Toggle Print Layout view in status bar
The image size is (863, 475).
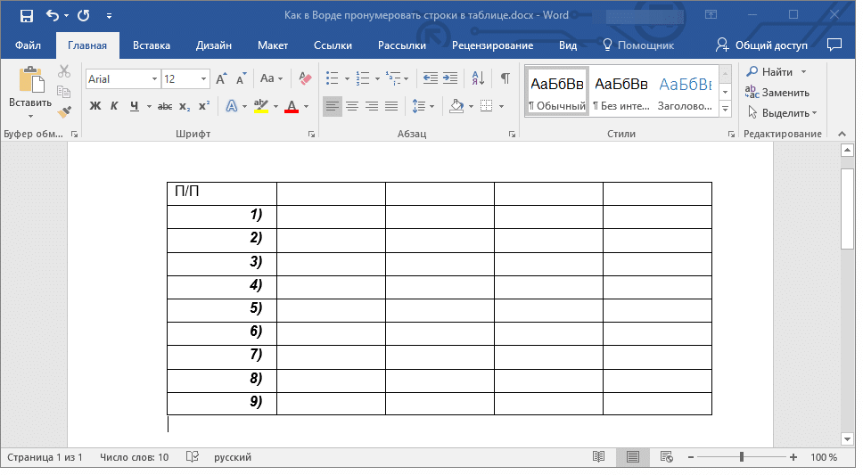pyautogui.click(x=632, y=457)
